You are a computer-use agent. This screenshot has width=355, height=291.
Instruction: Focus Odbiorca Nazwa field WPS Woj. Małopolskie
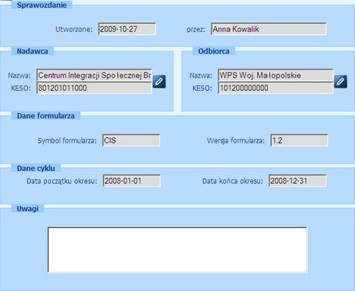(276, 75)
